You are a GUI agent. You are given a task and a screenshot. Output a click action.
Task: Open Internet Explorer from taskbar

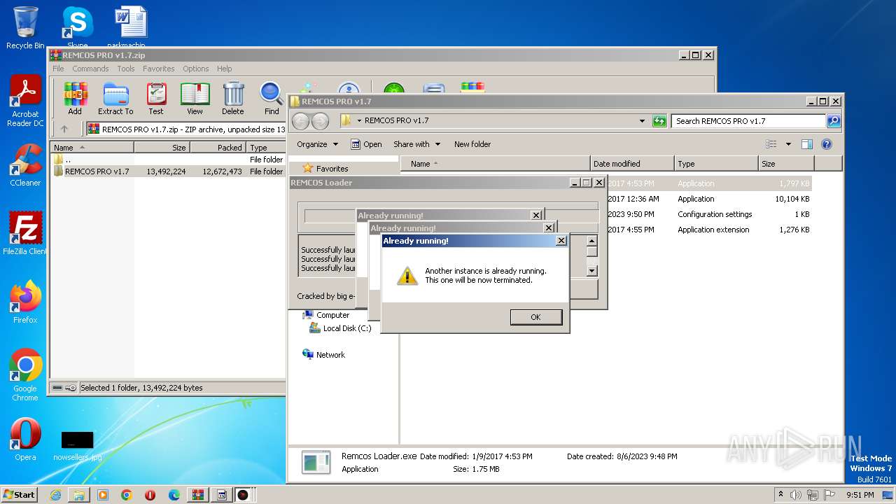coord(55,495)
